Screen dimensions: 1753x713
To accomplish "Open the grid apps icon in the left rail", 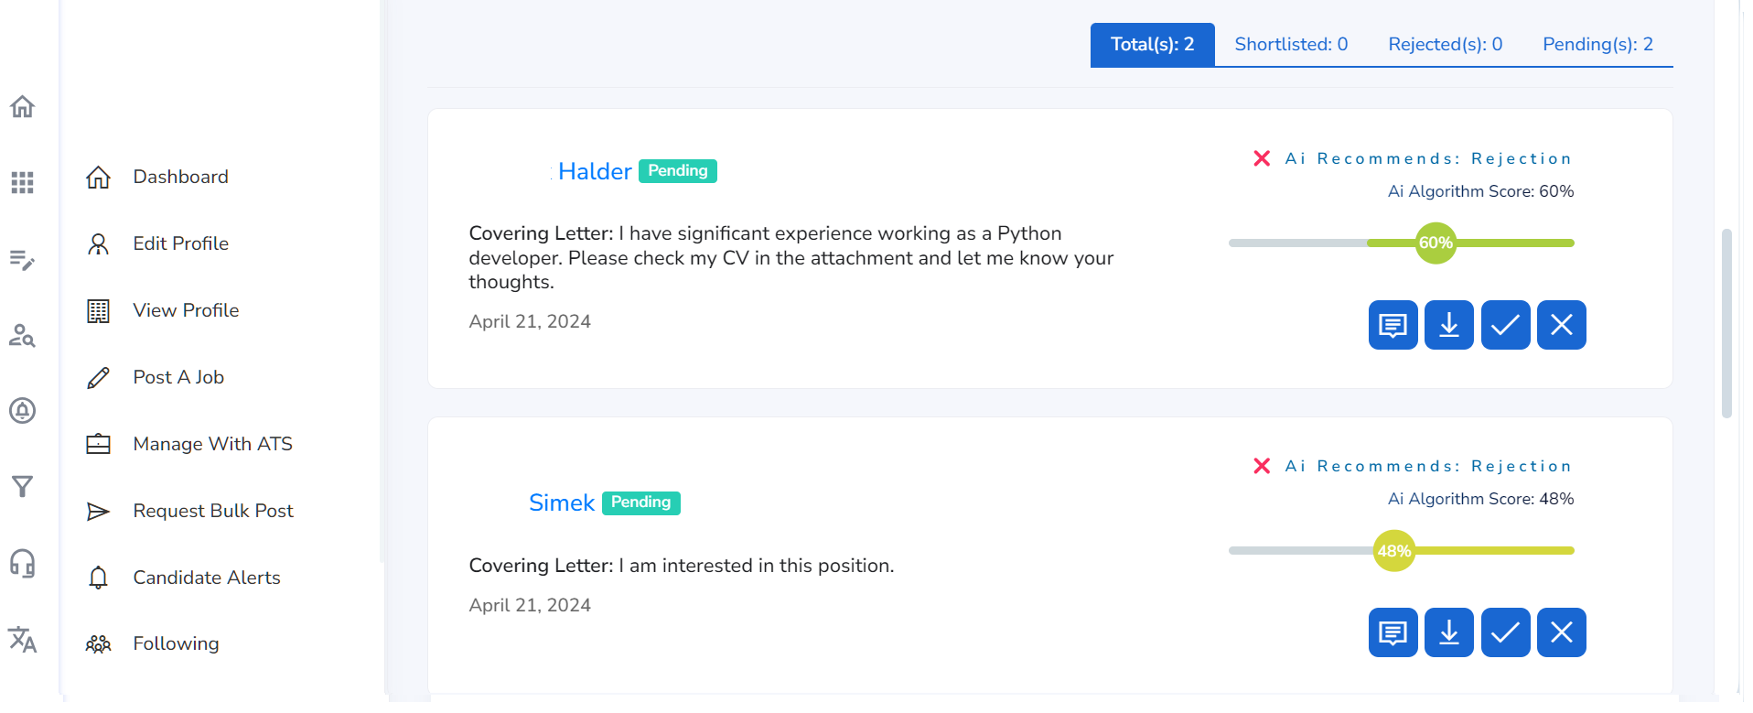I will click(23, 182).
